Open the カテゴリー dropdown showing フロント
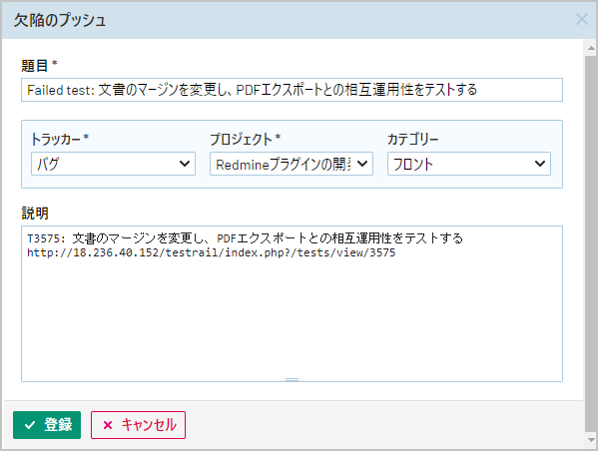 (x=469, y=164)
